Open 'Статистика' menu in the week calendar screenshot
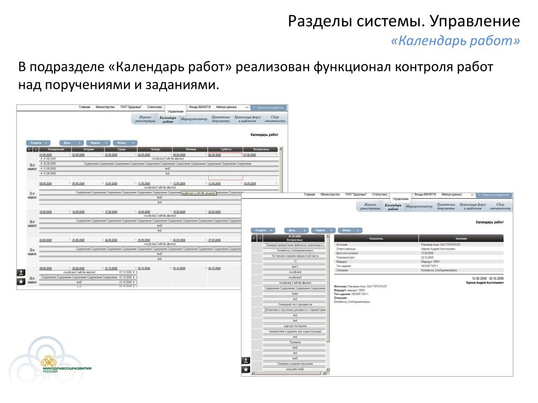538x403 pixels. click(154, 107)
